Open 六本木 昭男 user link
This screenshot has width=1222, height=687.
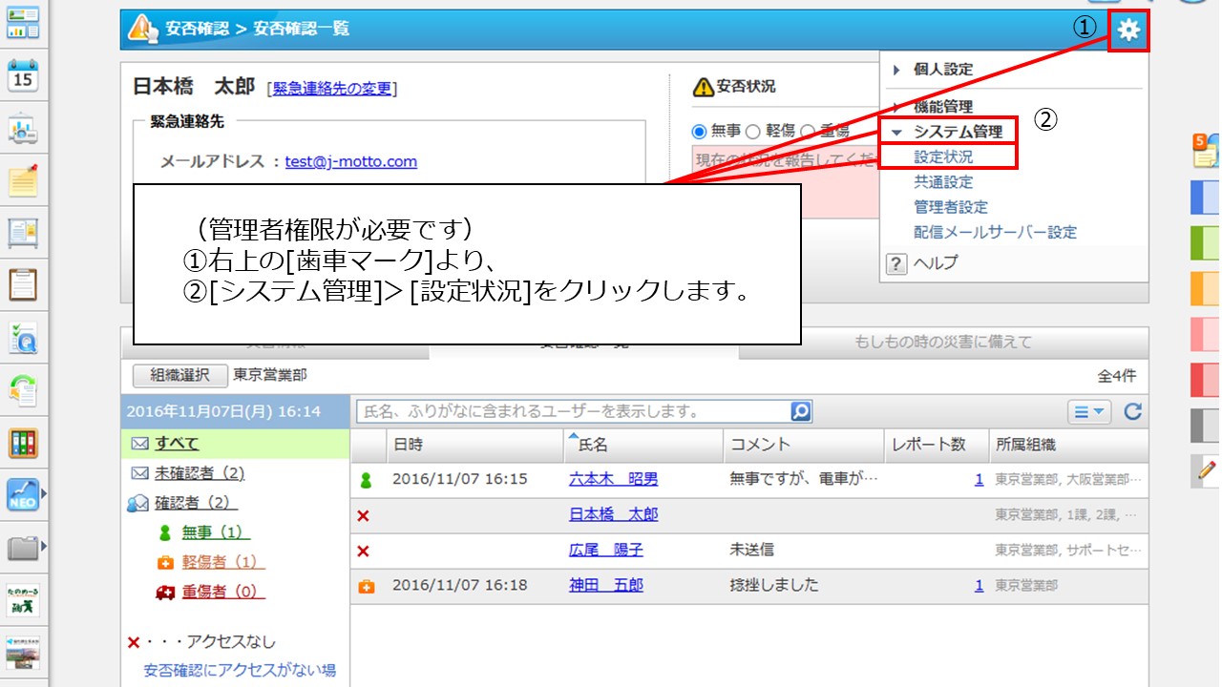coord(614,479)
